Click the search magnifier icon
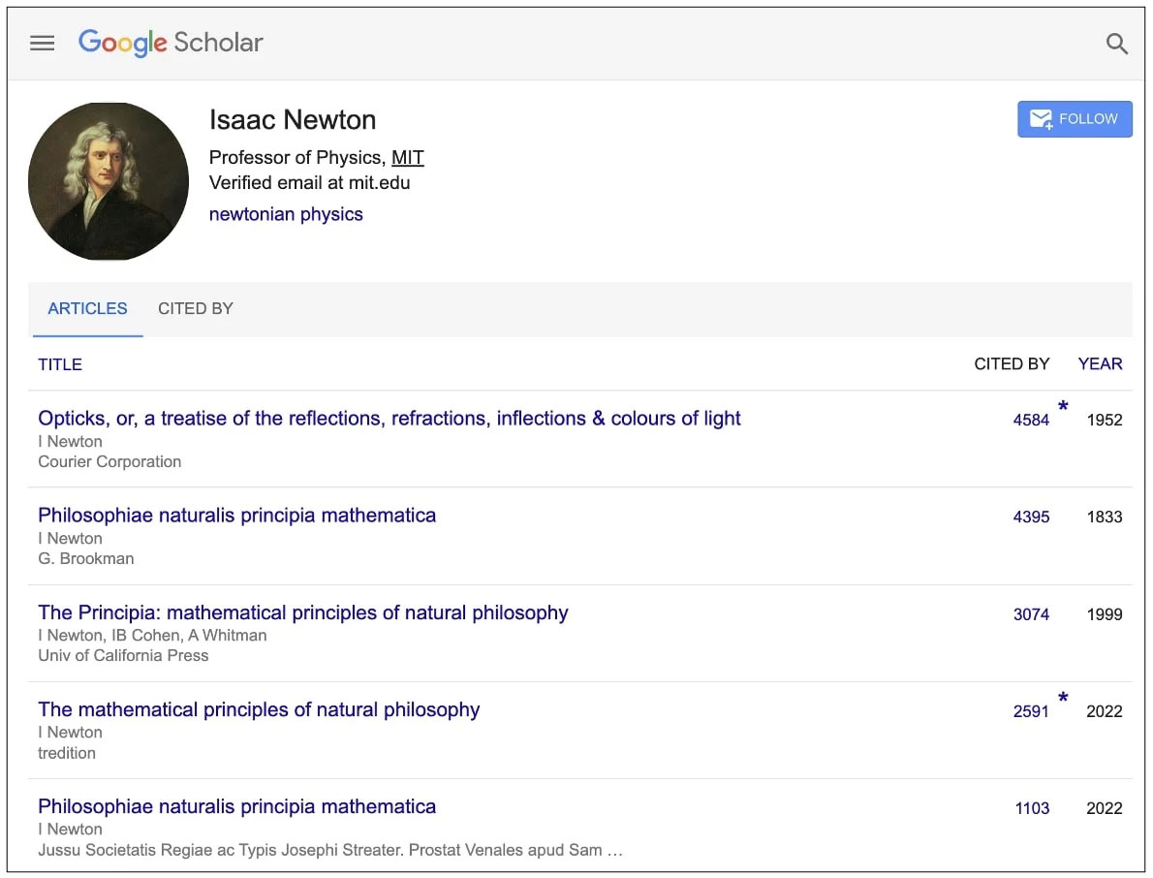Viewport: 1153px width, 878px height. [1116, 44]
